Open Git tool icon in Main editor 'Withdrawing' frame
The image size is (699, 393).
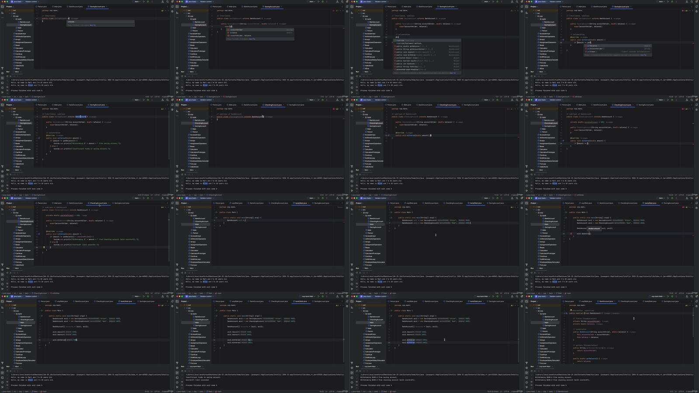tap(352, 387)
